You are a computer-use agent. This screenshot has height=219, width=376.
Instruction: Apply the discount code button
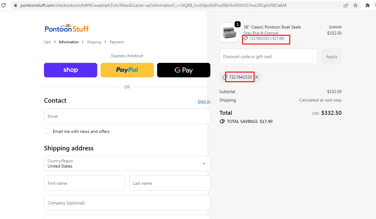click(x=332, y=56)
